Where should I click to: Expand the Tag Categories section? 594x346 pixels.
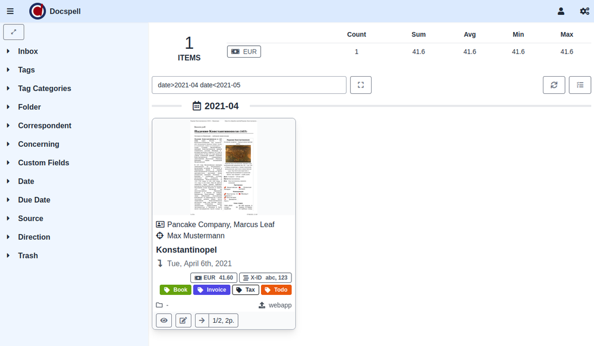(45, 89)
